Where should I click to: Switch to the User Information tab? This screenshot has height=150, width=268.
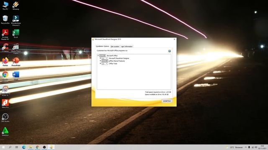point(126,46)
